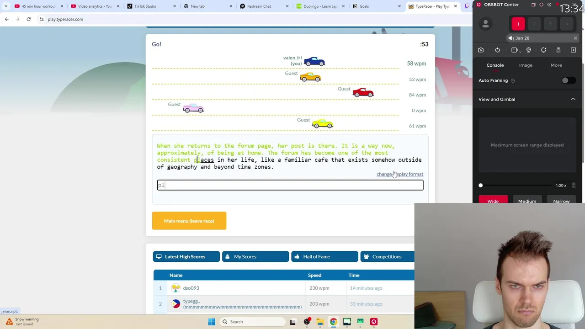Click the Auto Framing info icon
585x329 pixels.
(x=513, y=80)
